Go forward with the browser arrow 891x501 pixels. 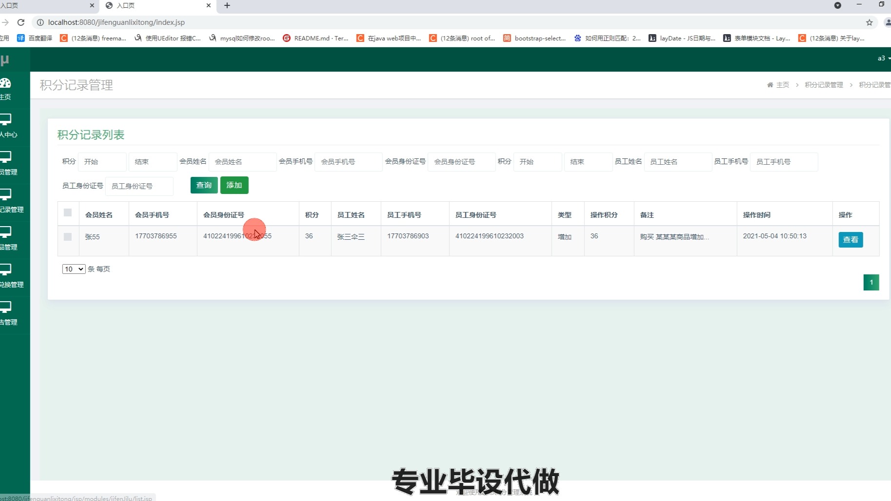(x=5, y=22)
